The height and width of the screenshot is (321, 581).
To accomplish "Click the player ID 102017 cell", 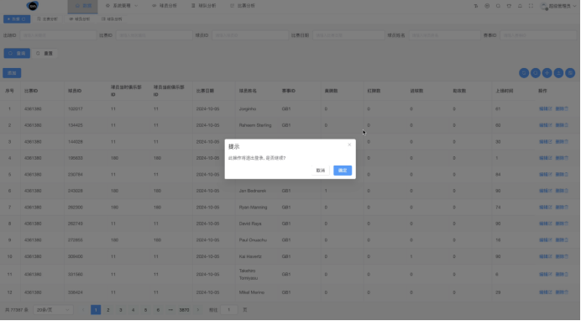I will (76, 109).
